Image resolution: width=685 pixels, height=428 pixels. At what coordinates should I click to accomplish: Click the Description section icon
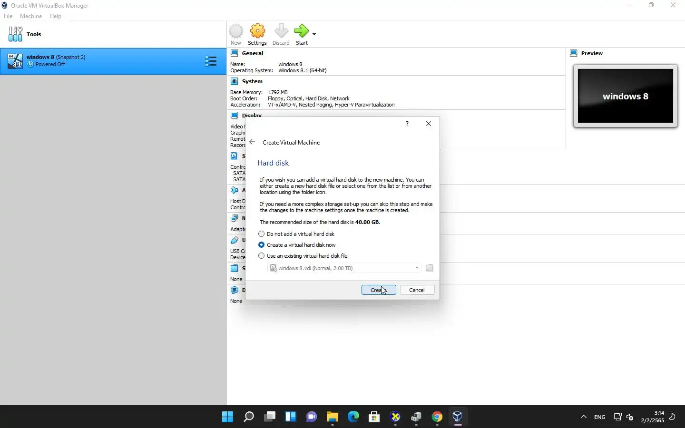tap(234, 290)
